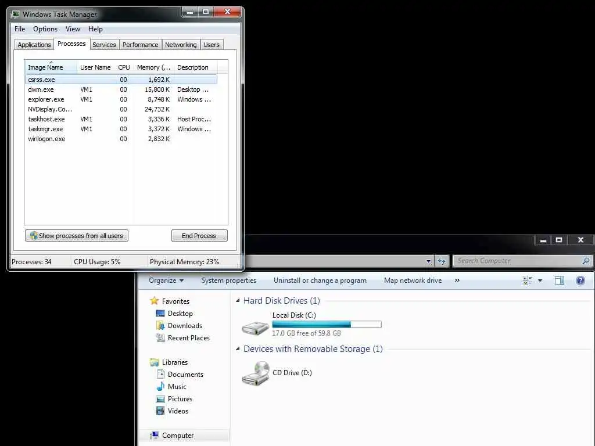Image resolution: width=595 pixels, height=446 pixels.
Task: Click the Pictures library icon
Action: coord(160,399)
